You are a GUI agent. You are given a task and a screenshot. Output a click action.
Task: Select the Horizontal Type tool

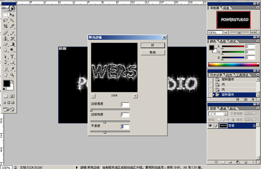12,57
